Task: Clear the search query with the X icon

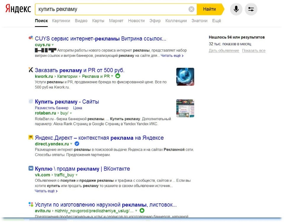Action: [x=191, y=9]
